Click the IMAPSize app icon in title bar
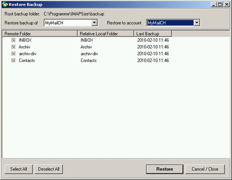The height and width of the screenshot is (180, 232). [x=5, y=5]
